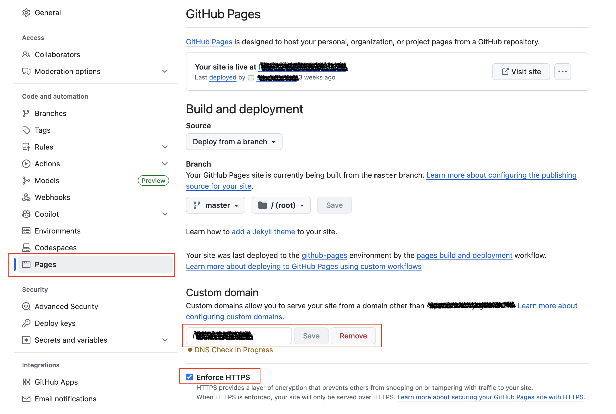616x414 pixels.
Task: Click the Advanced Security shield icon
Action: click(26, 306)
